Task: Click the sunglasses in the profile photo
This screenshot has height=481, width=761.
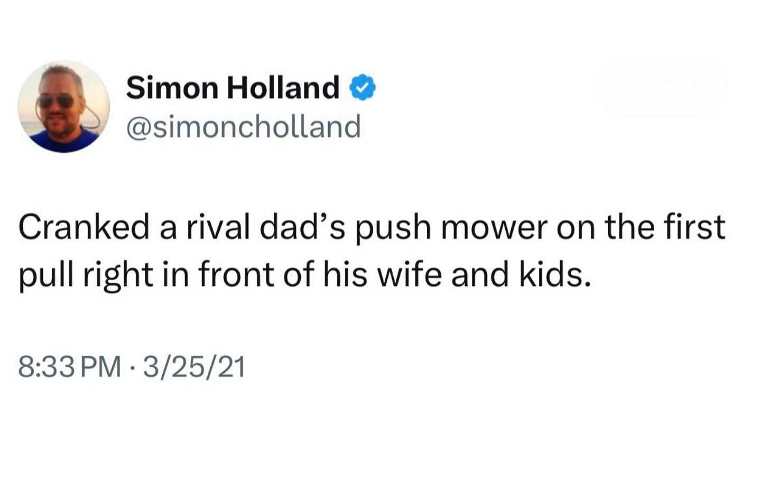Action: 55,100
